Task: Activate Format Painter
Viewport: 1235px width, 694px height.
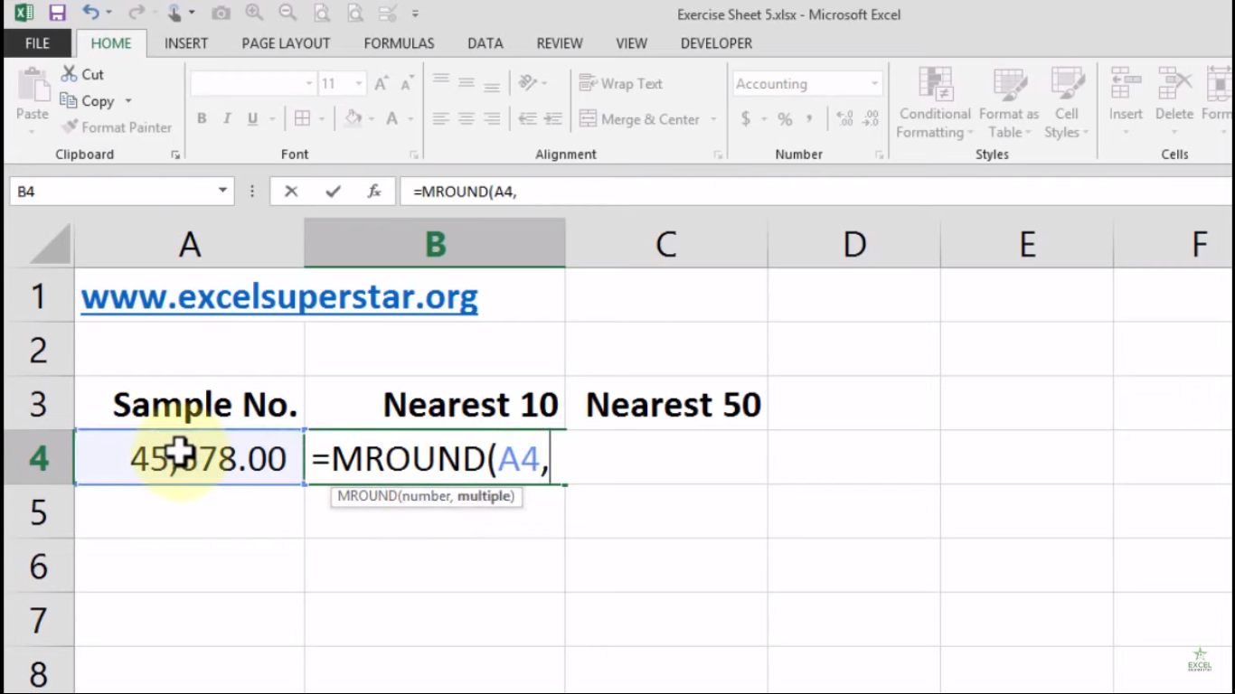Action: (116, 127)
